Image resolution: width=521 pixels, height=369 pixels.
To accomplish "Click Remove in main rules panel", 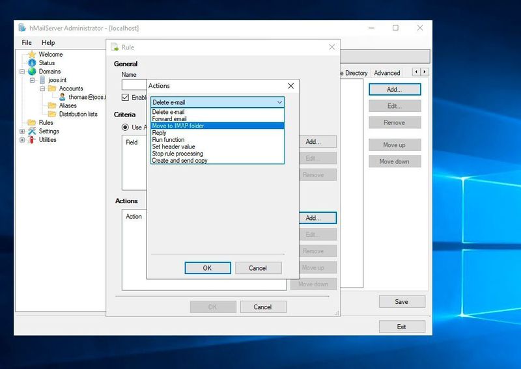I will (395, 122).
